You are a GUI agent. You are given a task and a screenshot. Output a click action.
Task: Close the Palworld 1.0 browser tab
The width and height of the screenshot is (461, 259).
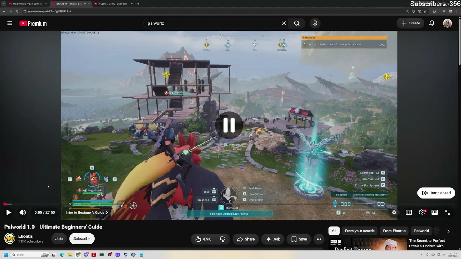(x=89, y=4)
